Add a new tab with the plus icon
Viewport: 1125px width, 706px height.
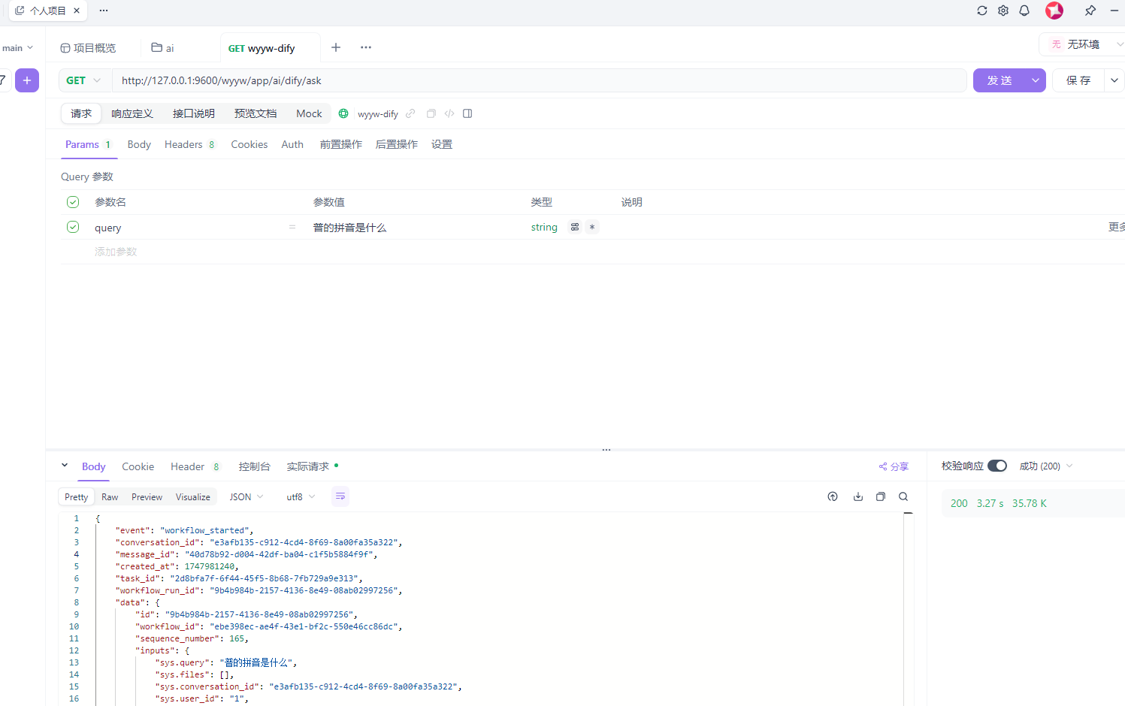[x=336, y=47]
